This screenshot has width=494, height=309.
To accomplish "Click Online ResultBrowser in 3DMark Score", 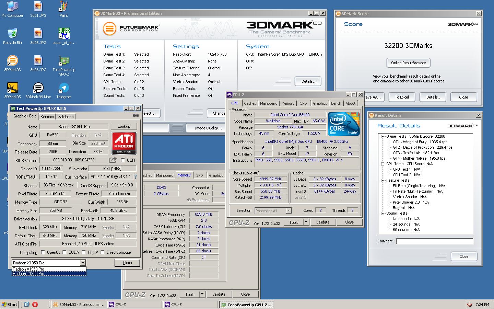I will coord(409,63).
